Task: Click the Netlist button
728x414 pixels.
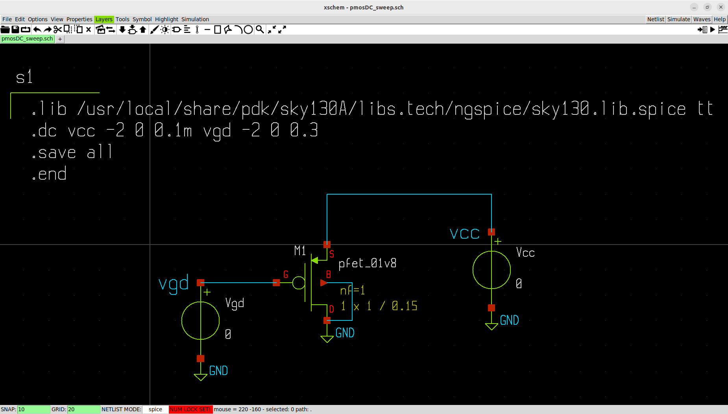Action: 656,19
